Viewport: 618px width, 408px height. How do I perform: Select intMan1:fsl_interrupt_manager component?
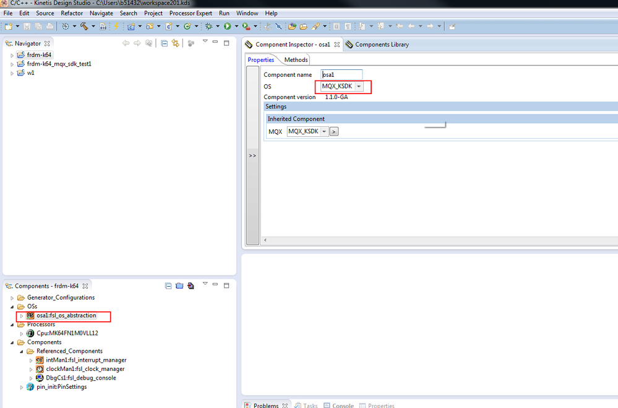[86, 360]
